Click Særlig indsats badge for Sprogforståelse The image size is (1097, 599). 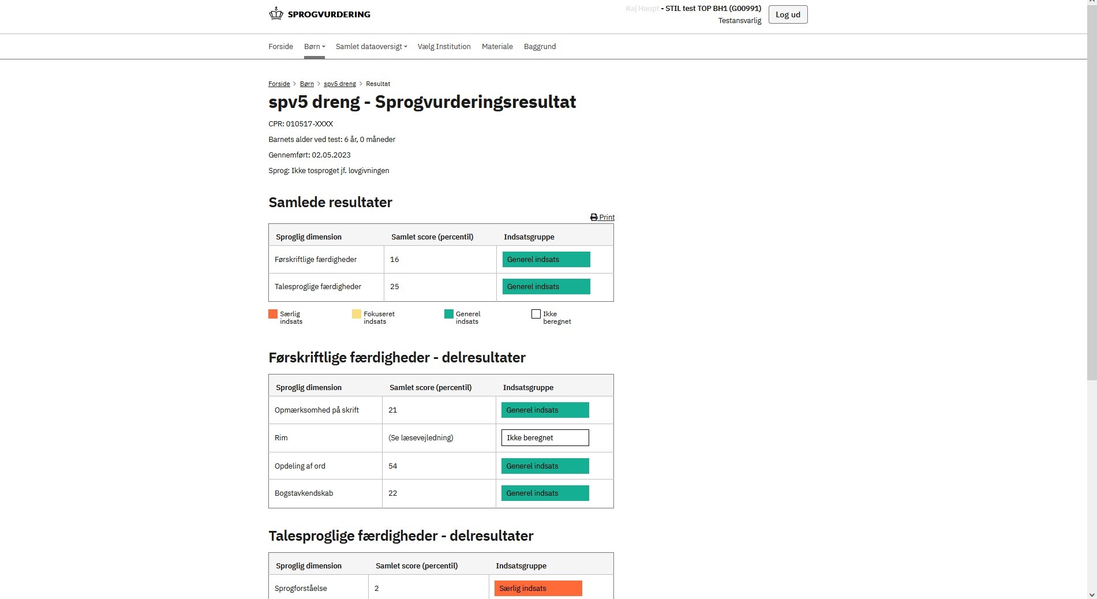coord(538,589)
